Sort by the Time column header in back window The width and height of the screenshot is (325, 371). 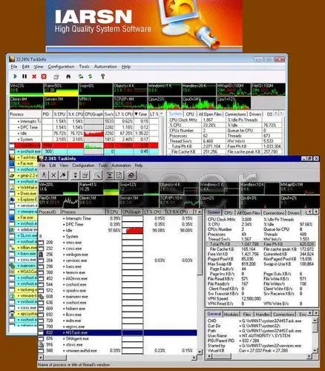pyautogui.click(x=141, y=114)
